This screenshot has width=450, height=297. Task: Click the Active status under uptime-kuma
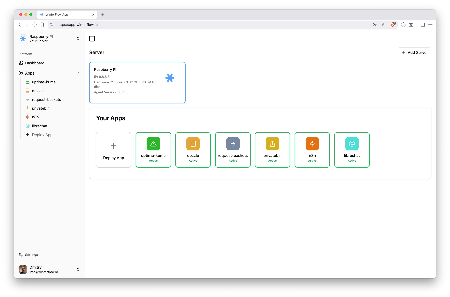click(153, 161)
